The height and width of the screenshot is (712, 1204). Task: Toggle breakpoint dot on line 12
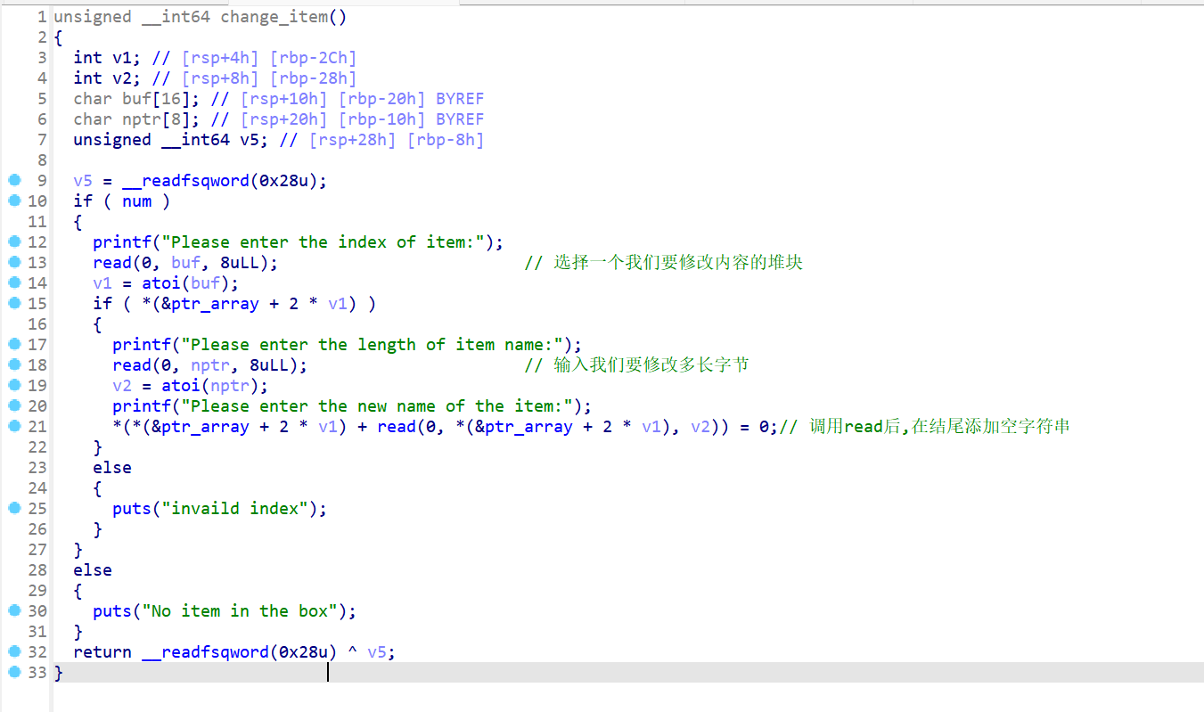(13, 241)
